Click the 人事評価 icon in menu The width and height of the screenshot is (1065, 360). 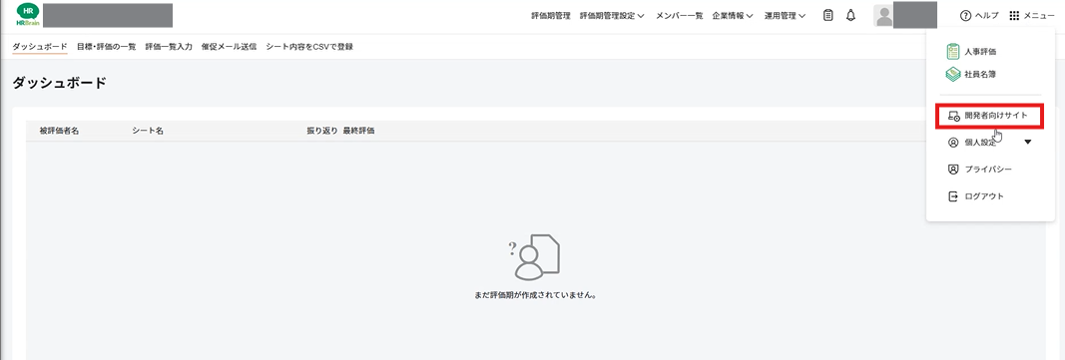[953, 52]
